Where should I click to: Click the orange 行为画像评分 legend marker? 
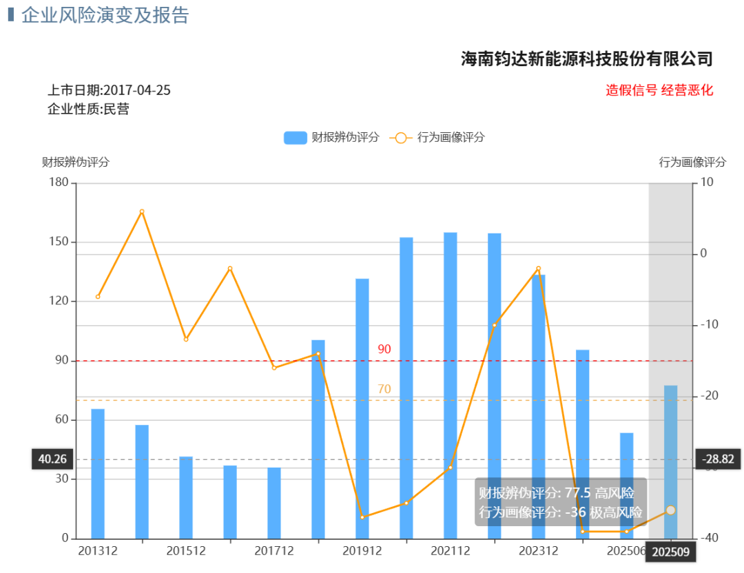400,138
